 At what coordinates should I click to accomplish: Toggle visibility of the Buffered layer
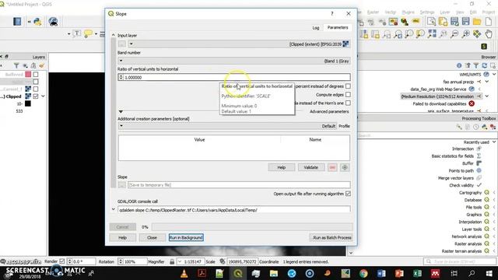(36, 75)
